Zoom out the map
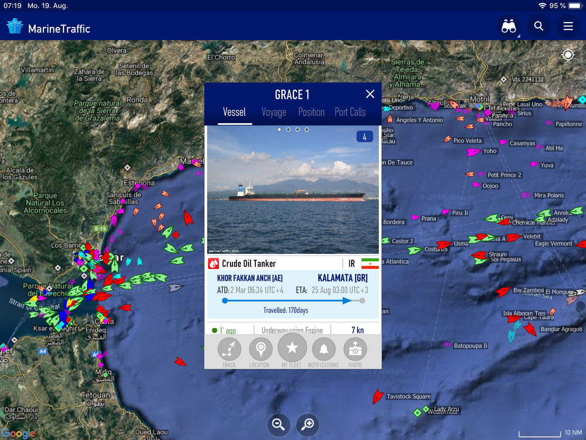 point(279,424)
